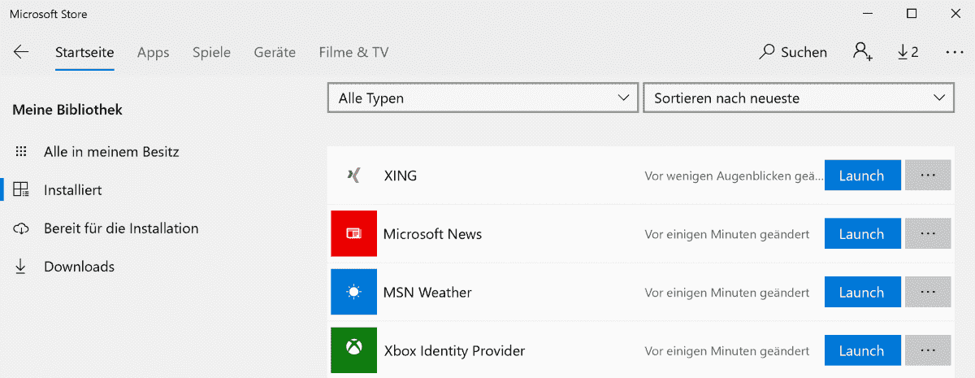Switch to the Apps tab
Viewport: 975px width, 378px height.
pyautogui.click(x=153, y=52)
